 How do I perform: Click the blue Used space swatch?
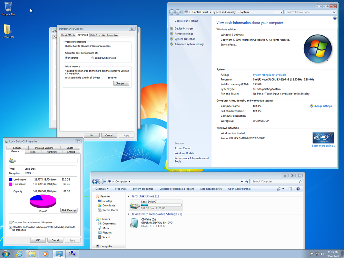[x=11, y=179]
